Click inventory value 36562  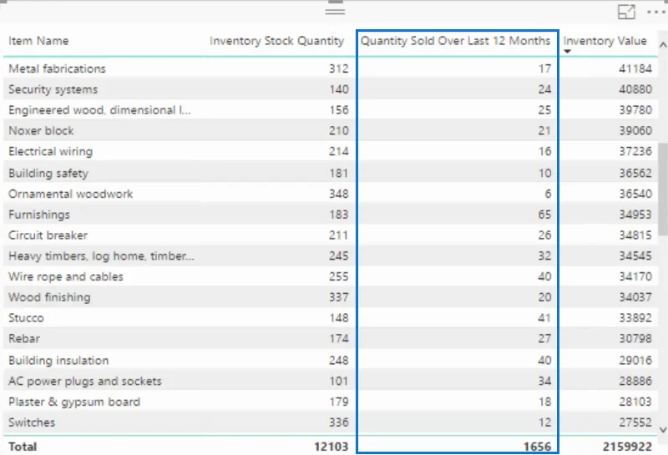[x=635, y=173]
